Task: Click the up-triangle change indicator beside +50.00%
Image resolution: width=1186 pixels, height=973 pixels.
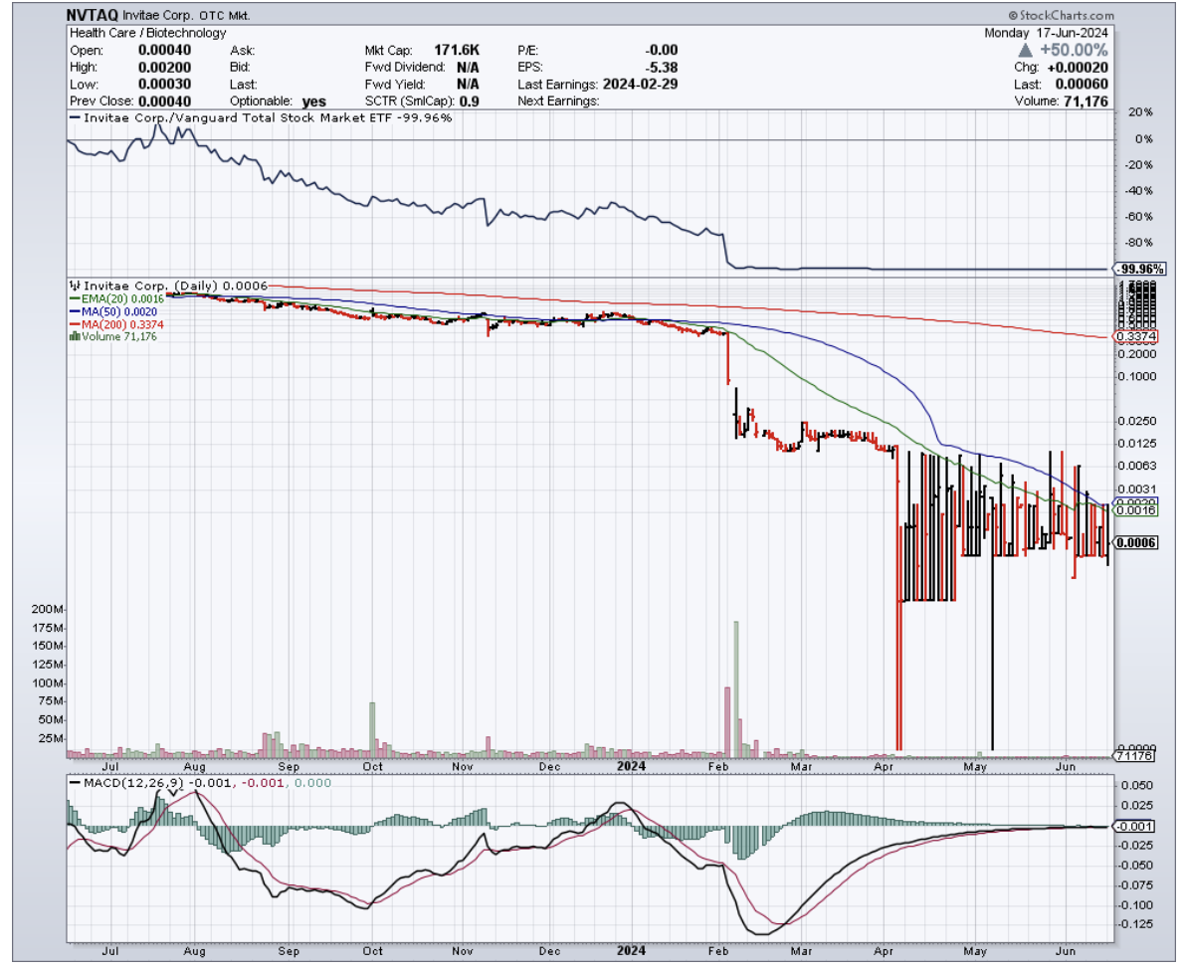Action: (1029, 50)
